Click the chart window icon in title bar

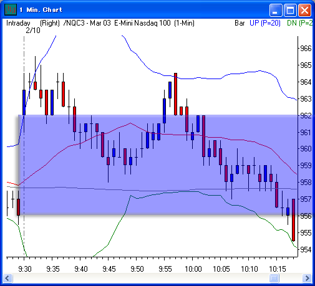coord(11,9)
